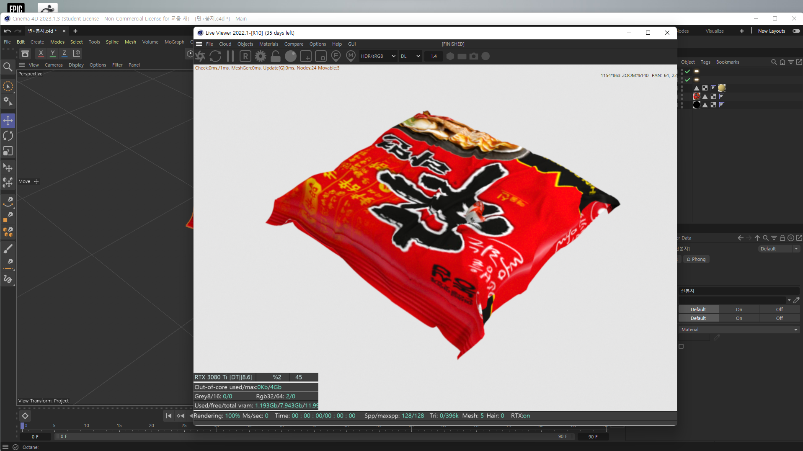Click the Octane logo restart render icon
Viewport: 803px width, 451px height.
pos(200,56)
